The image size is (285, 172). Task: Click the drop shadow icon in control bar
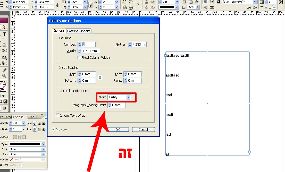191,2
